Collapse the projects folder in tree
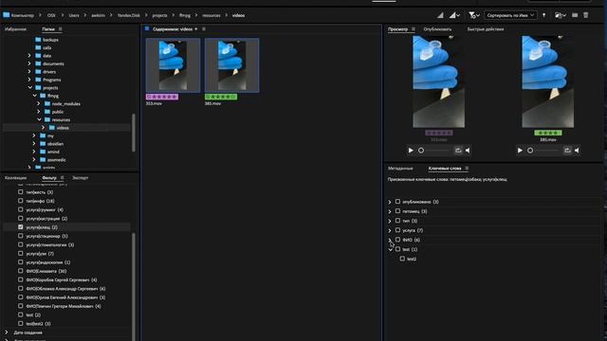This screenshot has width=607, height=341. (29, 88)
